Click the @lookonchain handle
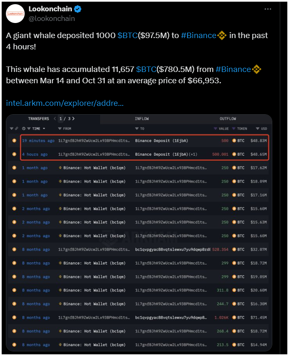 click(x=51, y=18)
